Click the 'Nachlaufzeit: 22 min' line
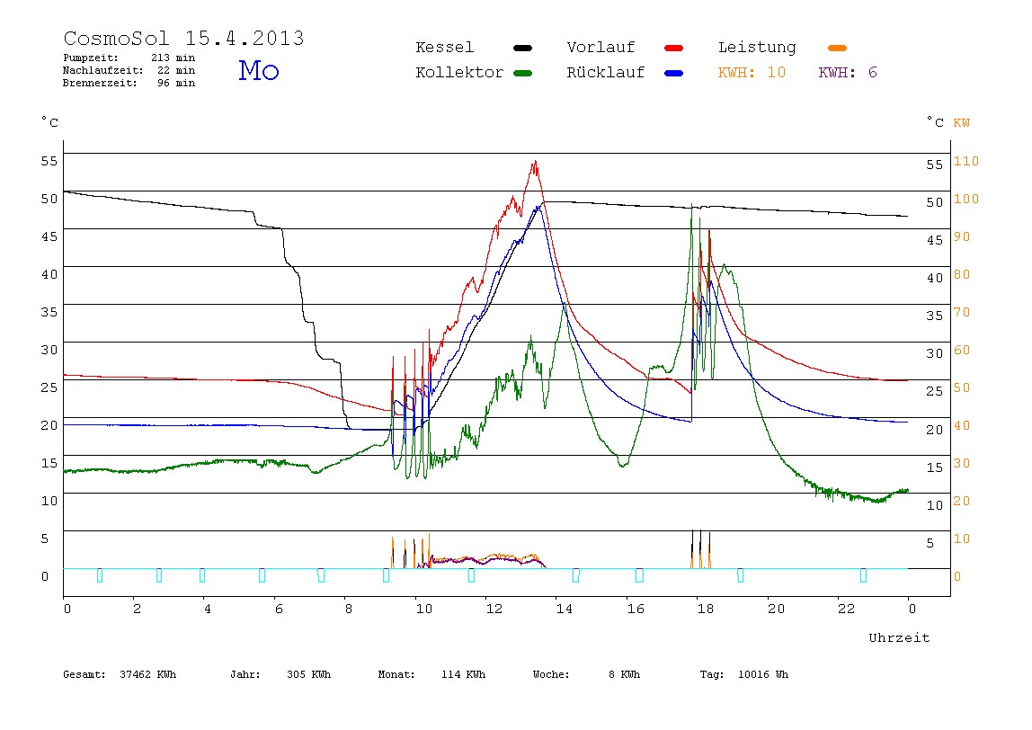Image resolution: width=1032 pixels, height=730 pixels. click(129, 70)
